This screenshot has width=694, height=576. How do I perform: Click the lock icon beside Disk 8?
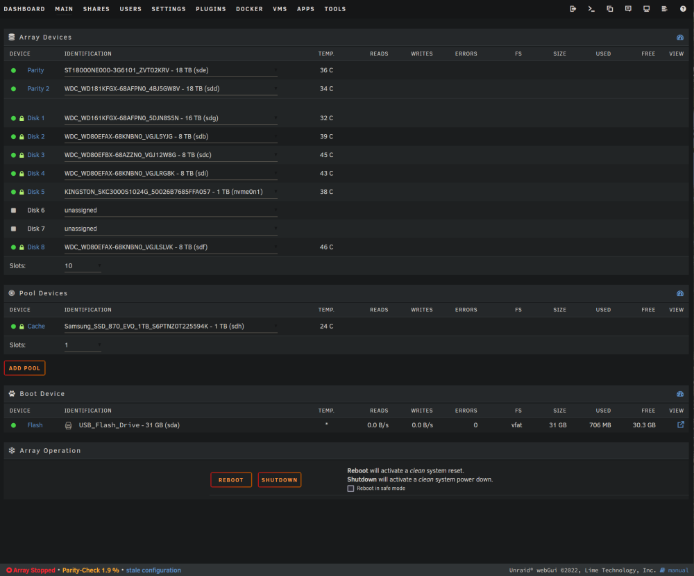pos(22,247)
